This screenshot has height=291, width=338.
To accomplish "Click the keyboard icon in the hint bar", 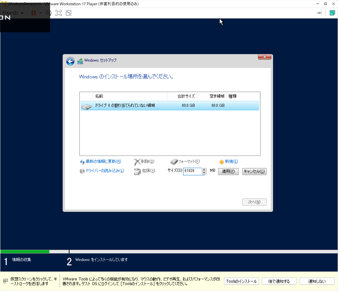I will pyautogui.click(x=6, y=281).
